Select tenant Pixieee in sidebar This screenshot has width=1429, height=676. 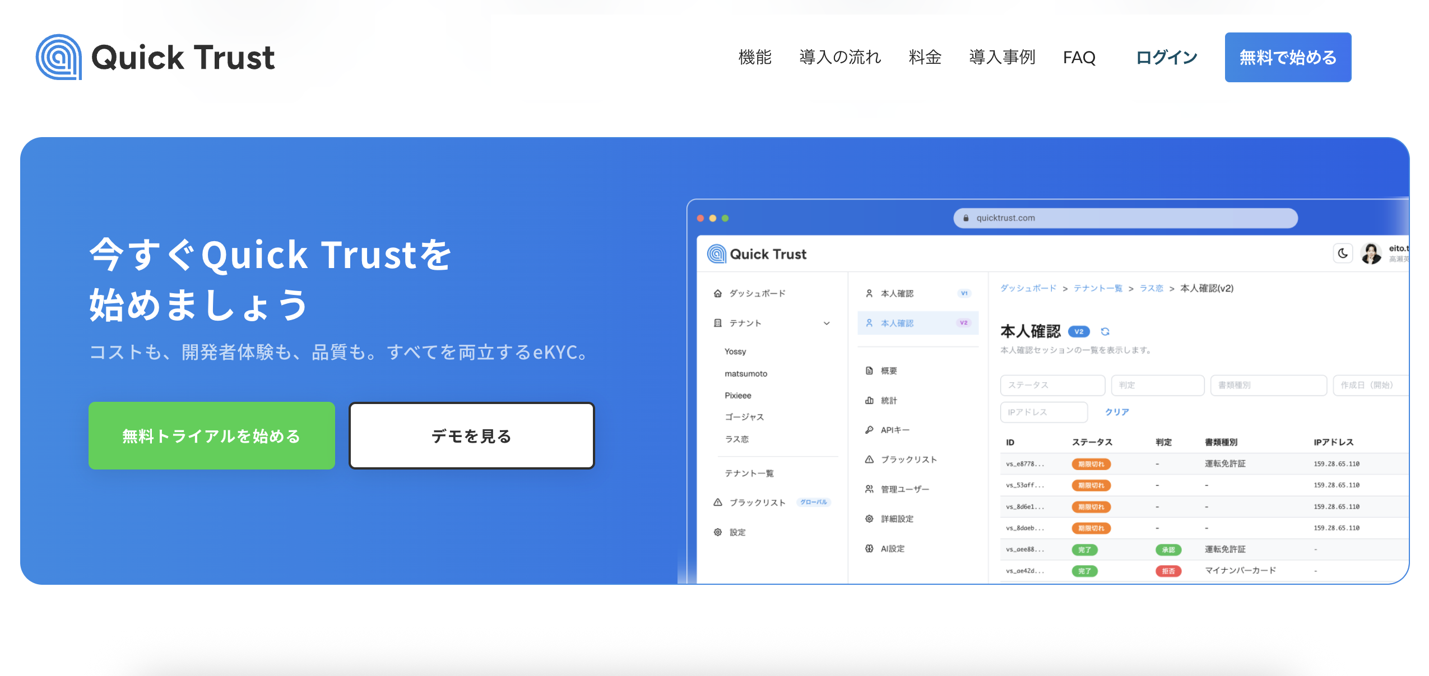pyautogui.click(x=738, y=395)
